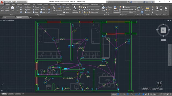Expand the Annotation panel
The width and height of the screenshot is (172, 96).
click(x=61, y=15)
